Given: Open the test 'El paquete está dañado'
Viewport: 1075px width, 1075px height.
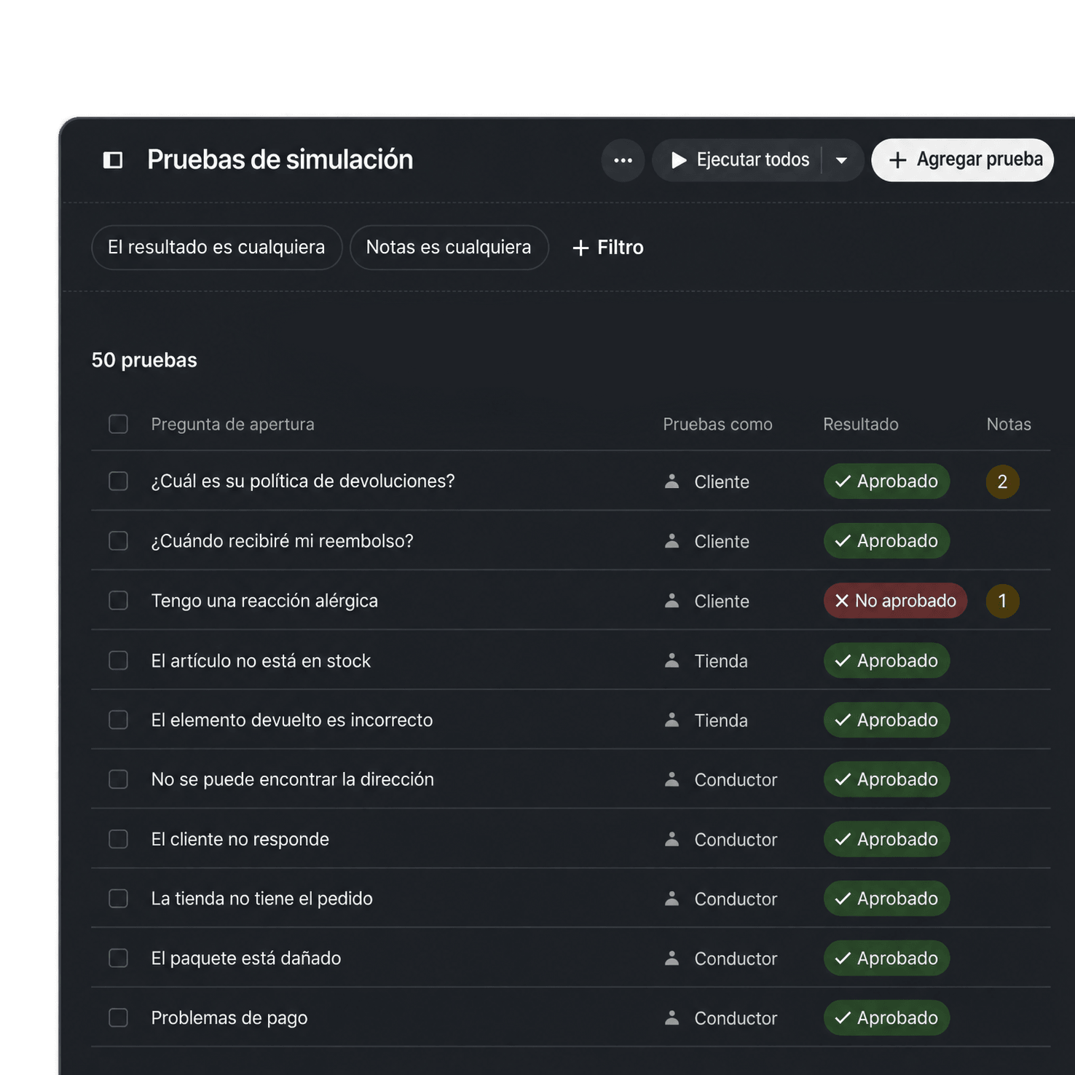Looking at the screenshot, I should [246, 958].
